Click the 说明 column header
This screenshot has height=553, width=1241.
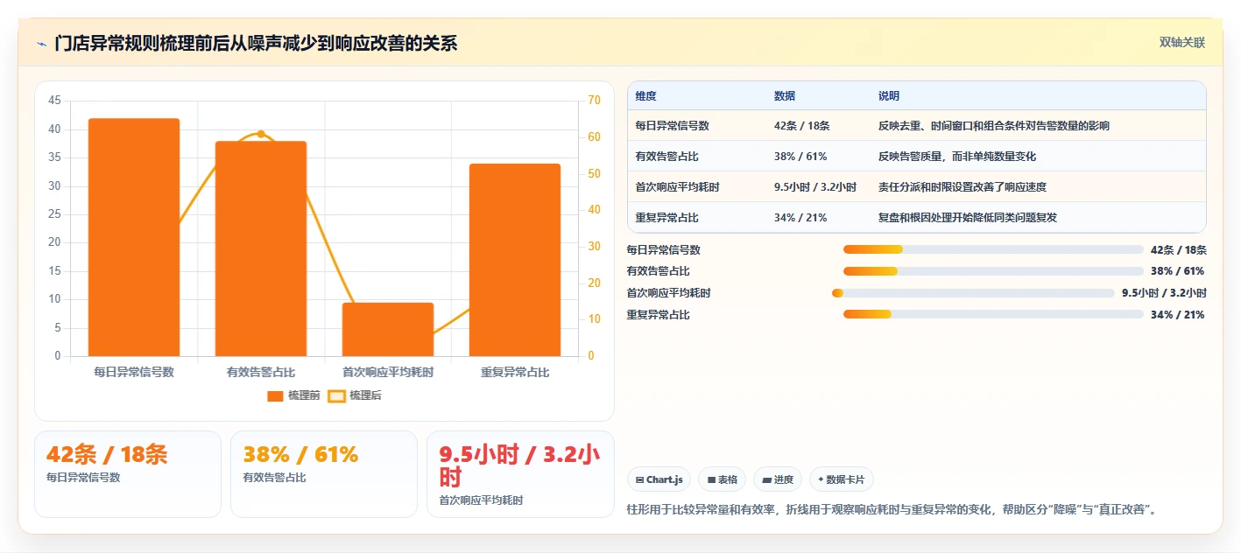click(x=889, y=96)
